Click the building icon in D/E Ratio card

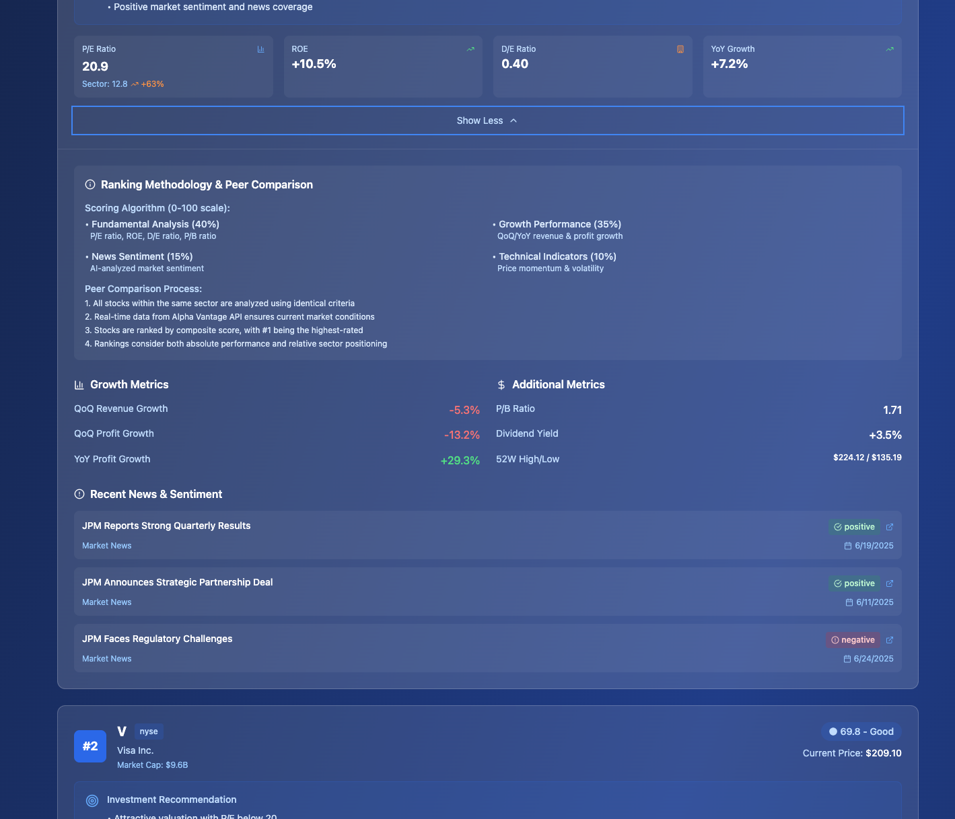coord(680,49)
